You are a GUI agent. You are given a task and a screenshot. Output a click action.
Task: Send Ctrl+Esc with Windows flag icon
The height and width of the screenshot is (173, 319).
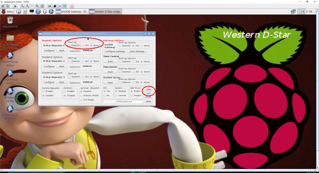(55, 6)
